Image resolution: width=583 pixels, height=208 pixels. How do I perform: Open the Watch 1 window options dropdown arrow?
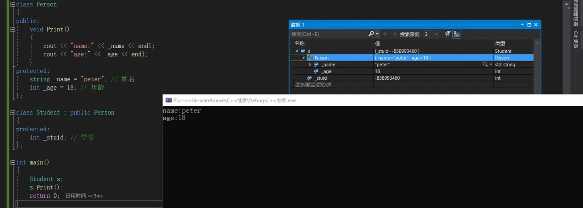(x=522, y=25)
